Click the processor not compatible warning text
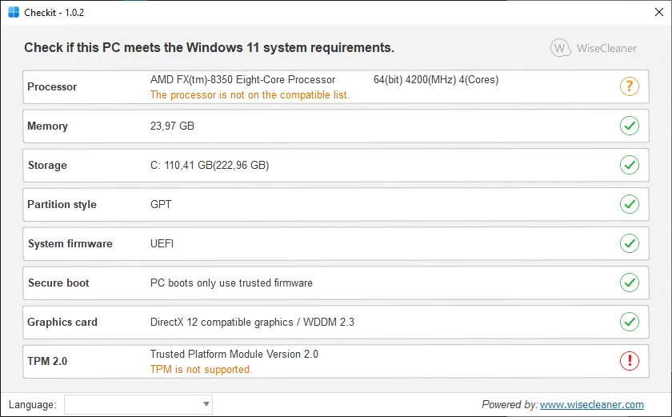This screenshot has width=672, height=417. [250, 94]
